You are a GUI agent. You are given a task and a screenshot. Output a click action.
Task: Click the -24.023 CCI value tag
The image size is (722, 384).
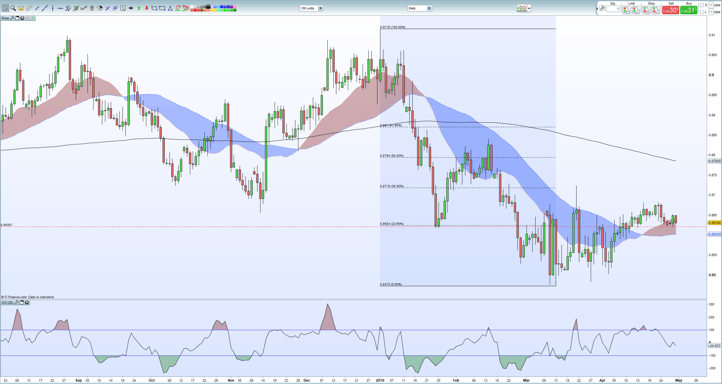tap(714, 345)
